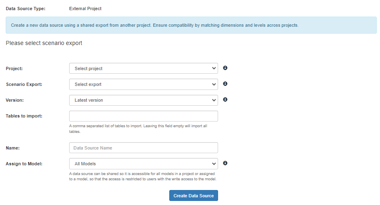This screenshot has height=205, width=380.
Task: Open the Select project dropdown
Action: click(144, 68)
